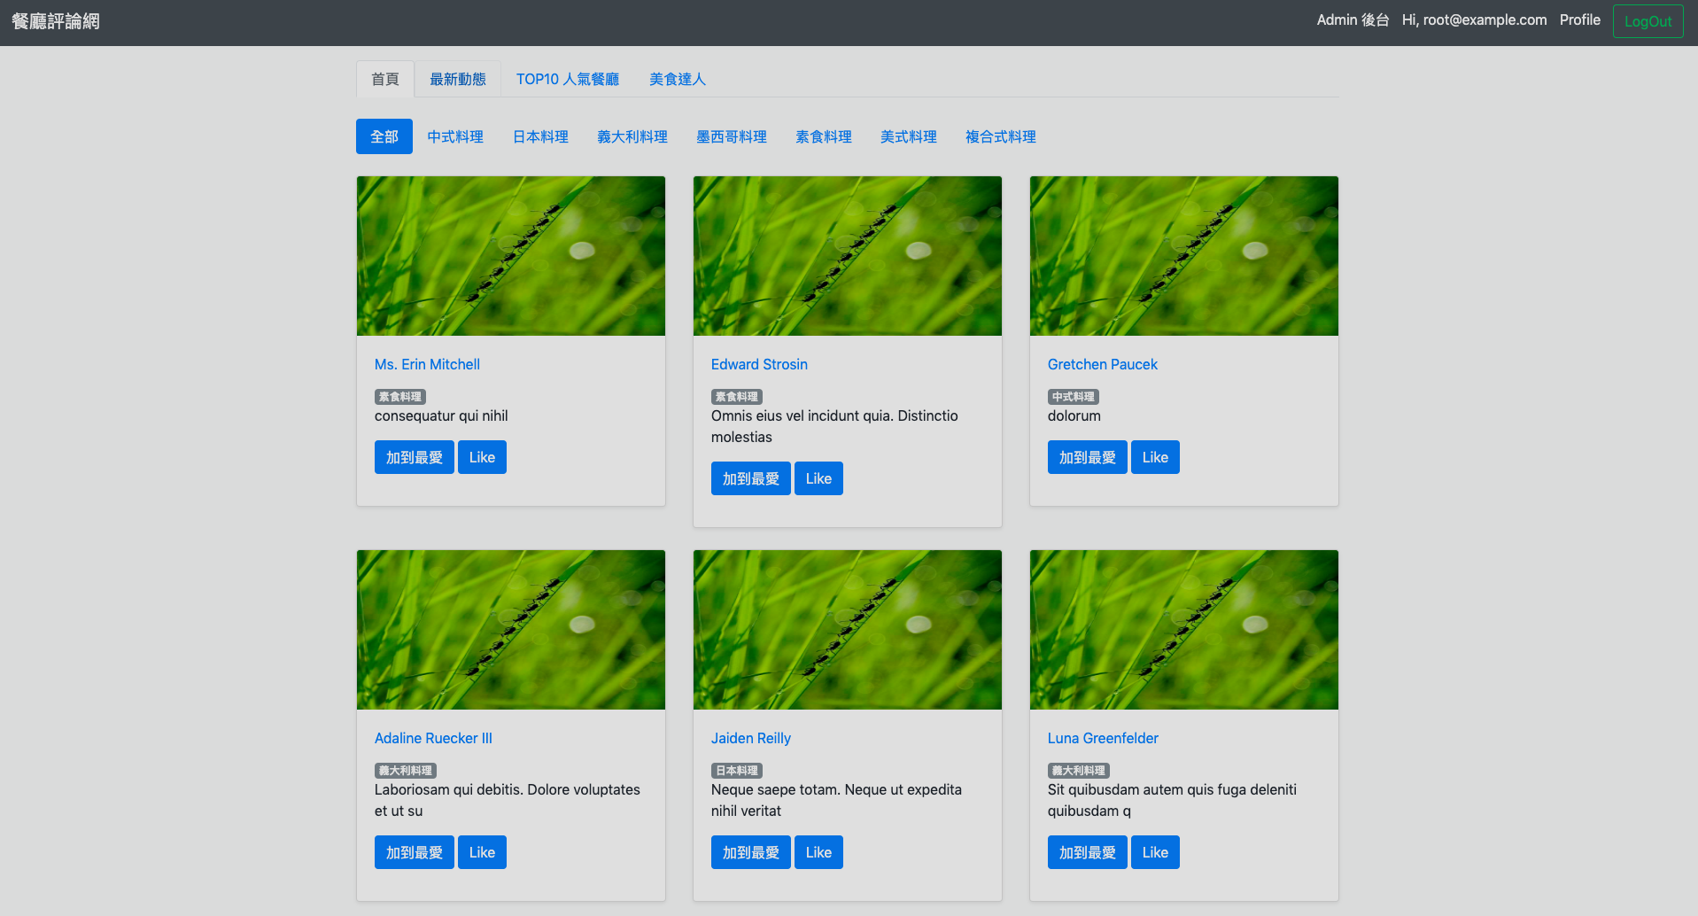
Task: Click description starting 'Omnis eius vel'
Action: click(834, 426)
